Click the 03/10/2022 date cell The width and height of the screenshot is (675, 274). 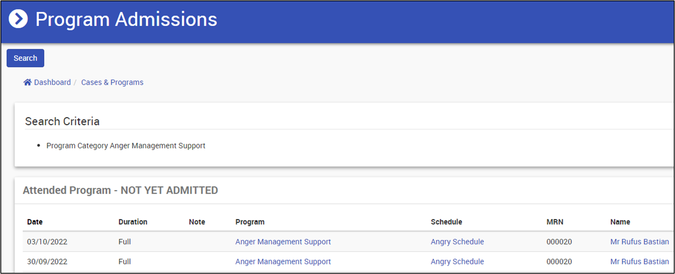point(47,242)
